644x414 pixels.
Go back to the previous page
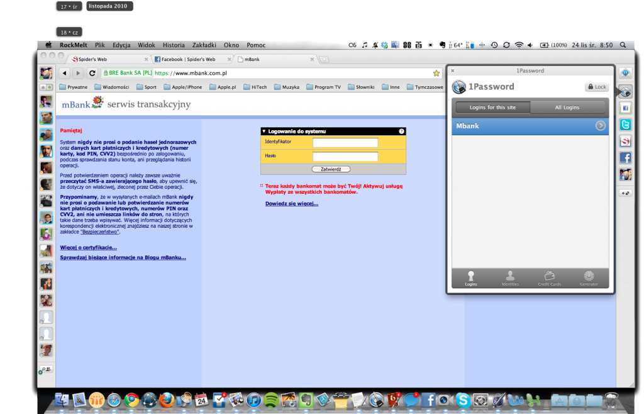coord(65,73)
